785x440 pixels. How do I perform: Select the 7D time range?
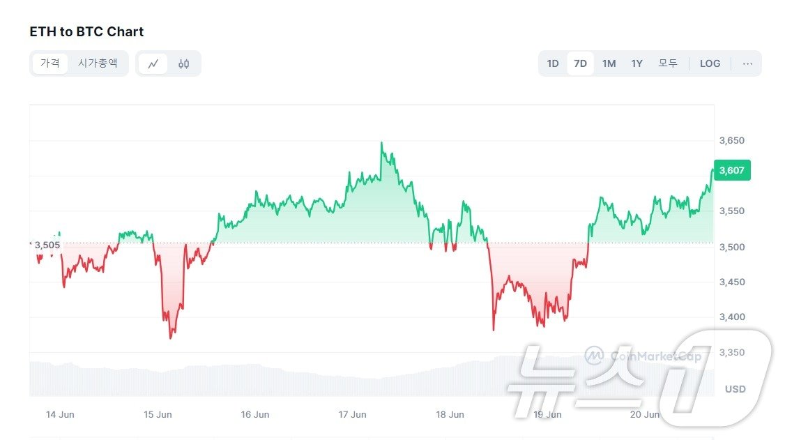(x=580, y=63)
